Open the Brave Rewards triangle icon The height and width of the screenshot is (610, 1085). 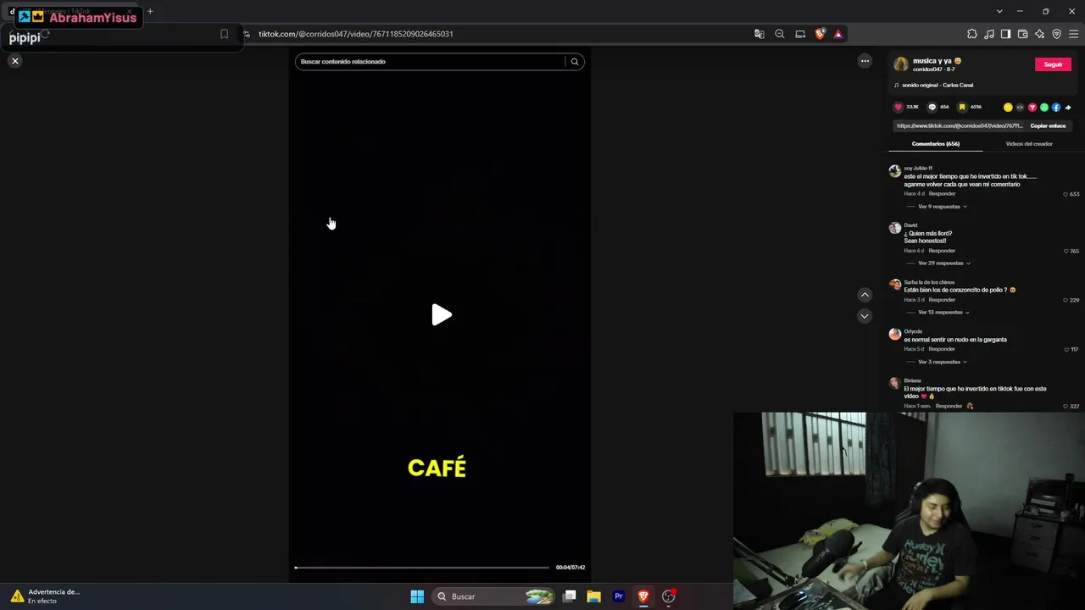838,34
